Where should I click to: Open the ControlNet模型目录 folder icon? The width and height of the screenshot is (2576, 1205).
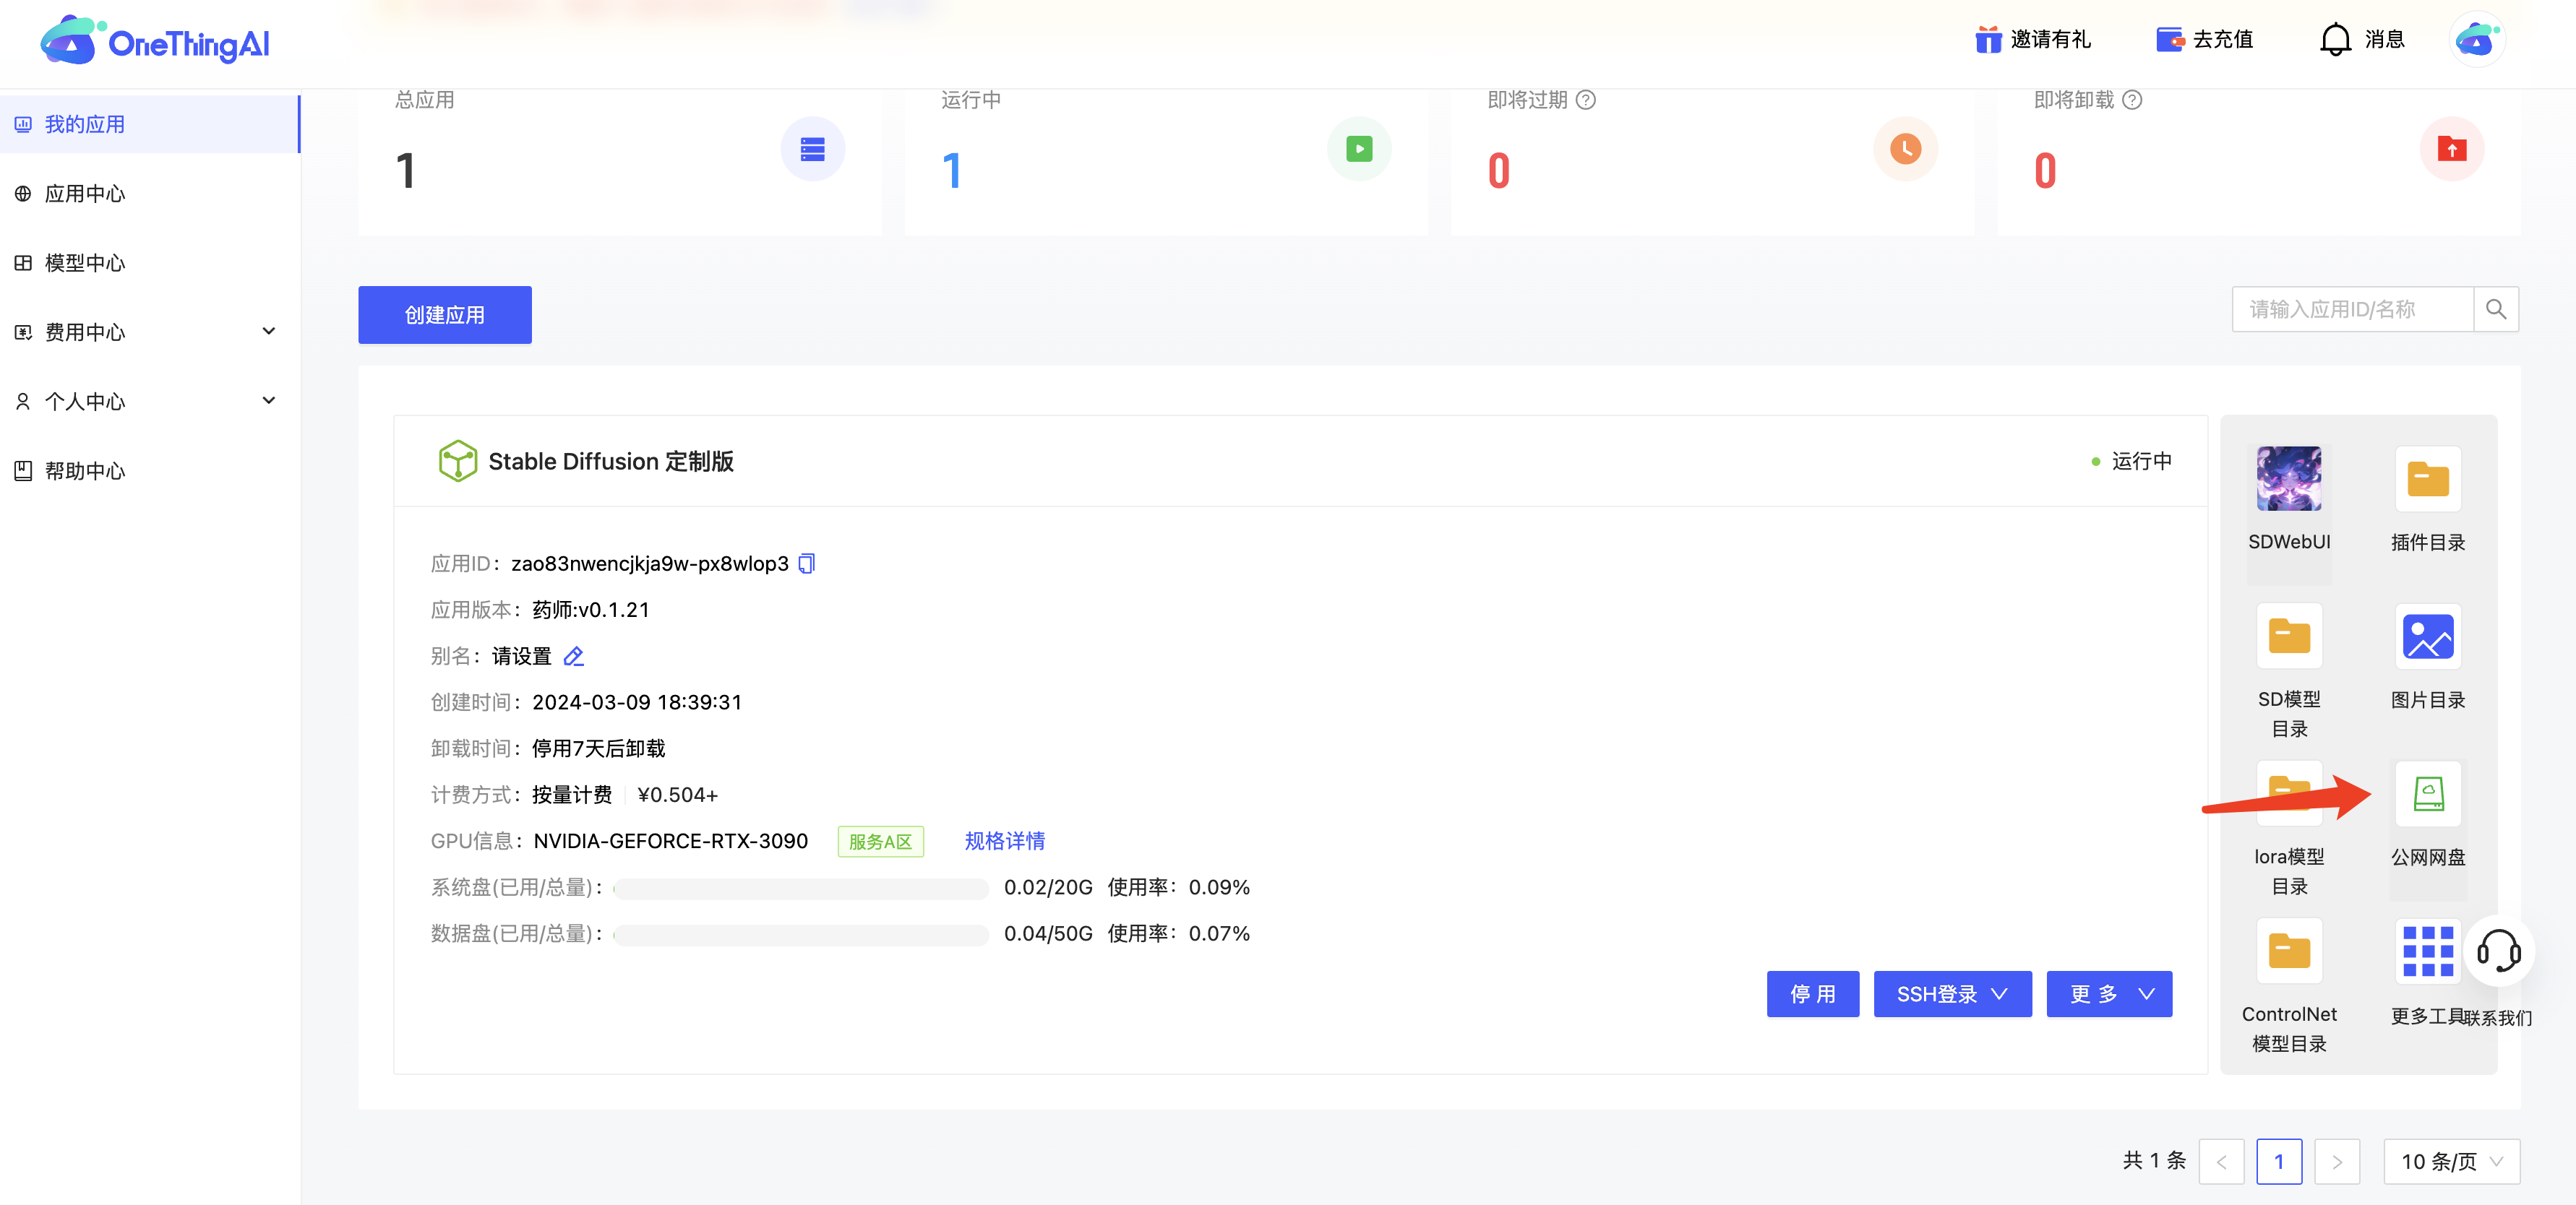2288,951
